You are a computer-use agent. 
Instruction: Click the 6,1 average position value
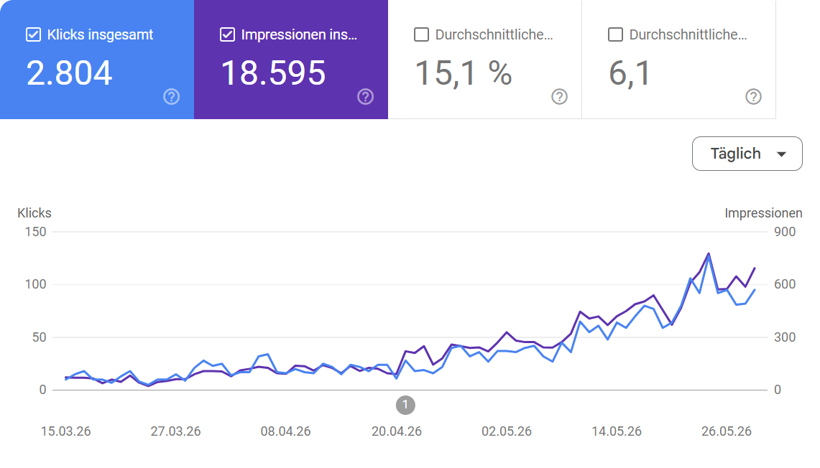[x=630, y=73]
